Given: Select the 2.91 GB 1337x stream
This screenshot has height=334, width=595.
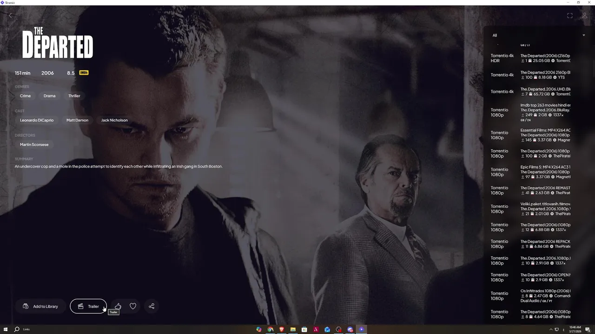Looking at the screenshot, I should (x=531, y=261).
